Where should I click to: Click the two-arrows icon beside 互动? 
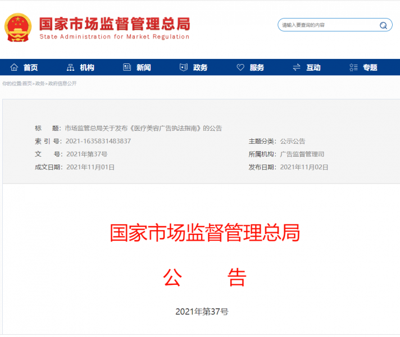(x=297, y=67)
